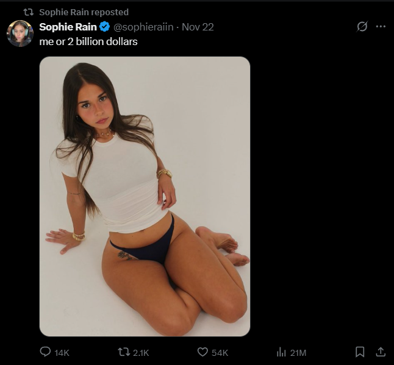Like the post with the heart icon
Viewport: 394px width, 365px height.
(x=203, y=352)
